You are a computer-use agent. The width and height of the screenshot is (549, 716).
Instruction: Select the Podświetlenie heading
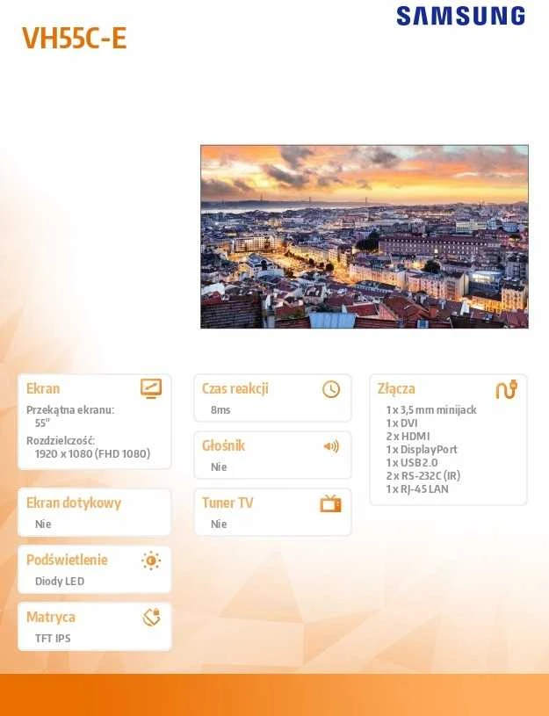[x=67, y=560]
